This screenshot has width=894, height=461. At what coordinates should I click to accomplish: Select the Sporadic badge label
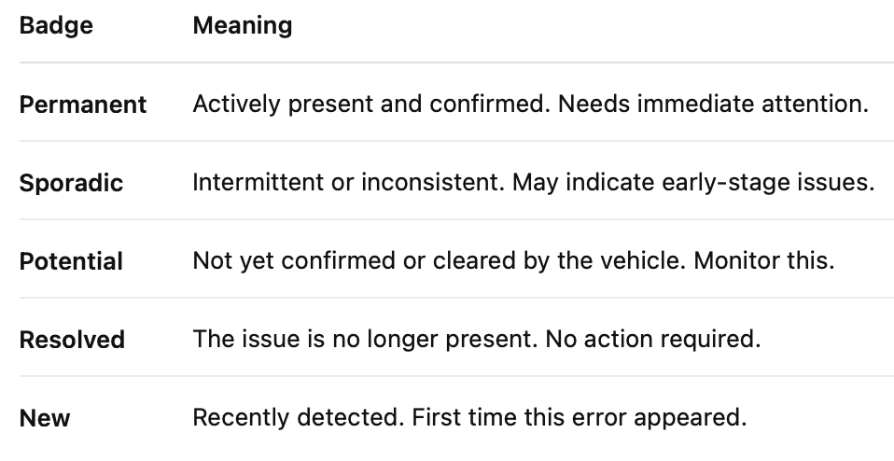71,183
